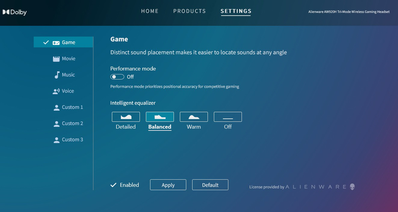
Task: Go to the Home tab
Action: click(x=150, y=11)
